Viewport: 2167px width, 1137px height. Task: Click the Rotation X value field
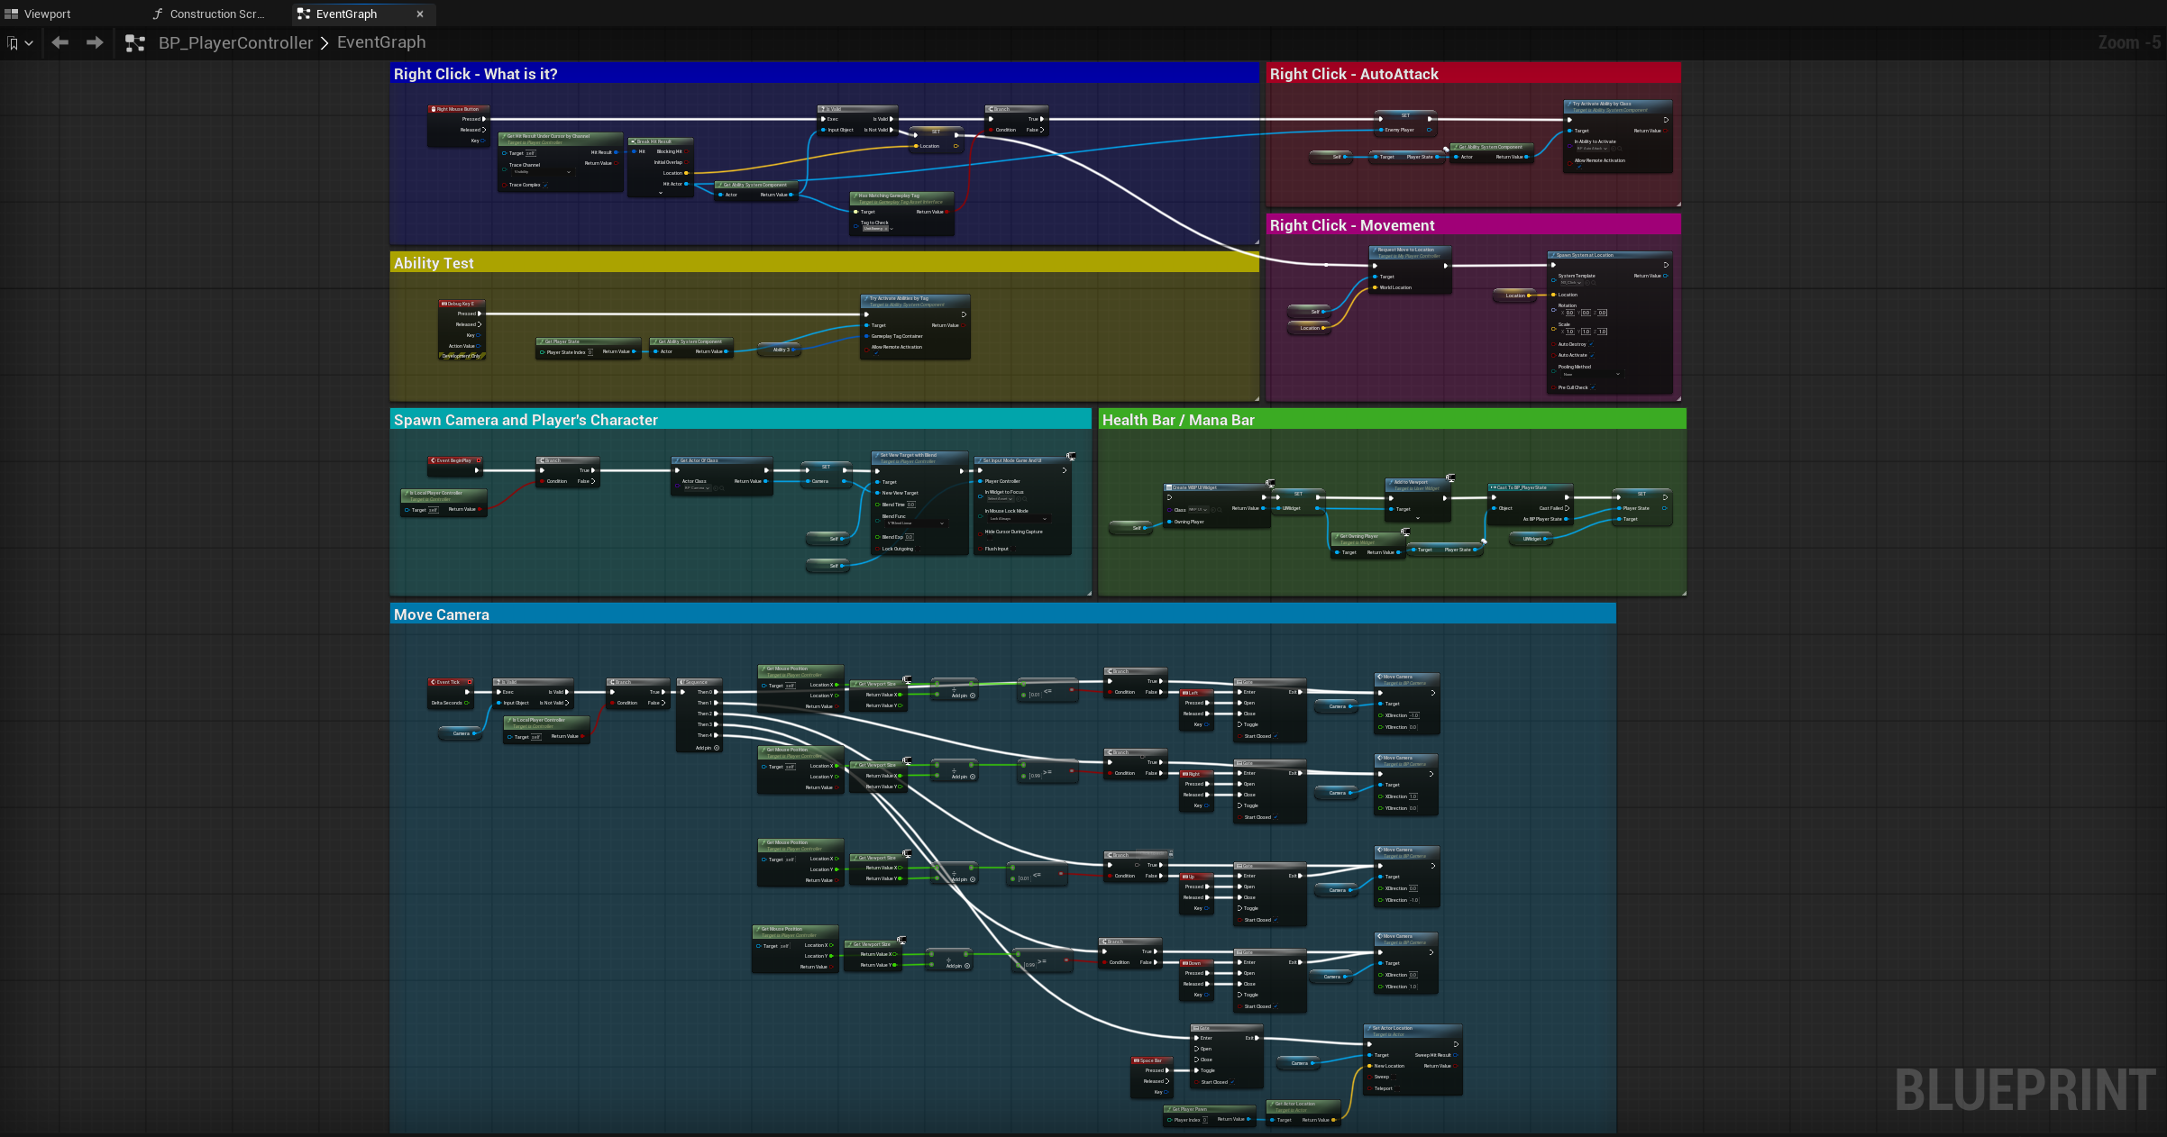coord(1569,313)
